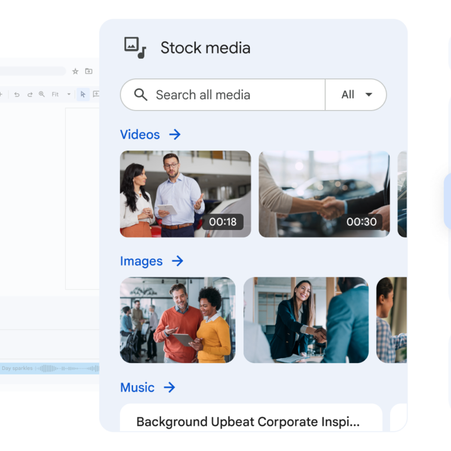This screenshot has height=451, width=451.
Task: Select the 00:30 handshake video
Action: 324,194
